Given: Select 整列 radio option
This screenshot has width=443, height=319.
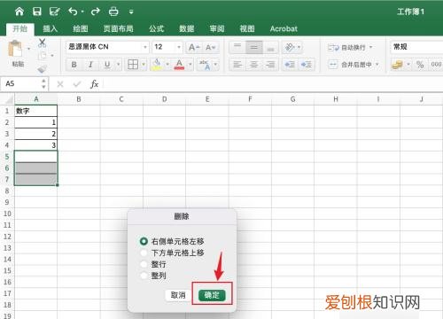Looking at the screenshot, I should [x=144, y=276].
